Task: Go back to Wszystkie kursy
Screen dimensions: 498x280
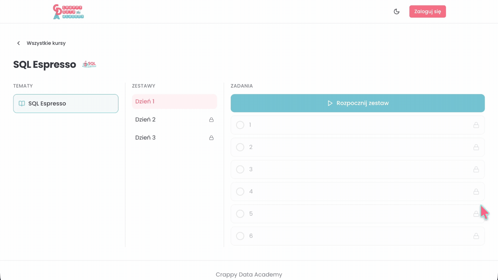Action: (x=46, y=43)
